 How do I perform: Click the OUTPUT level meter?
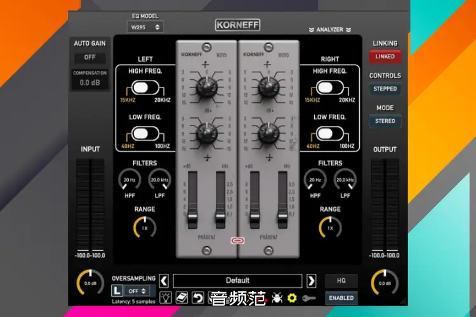[385, 205]
